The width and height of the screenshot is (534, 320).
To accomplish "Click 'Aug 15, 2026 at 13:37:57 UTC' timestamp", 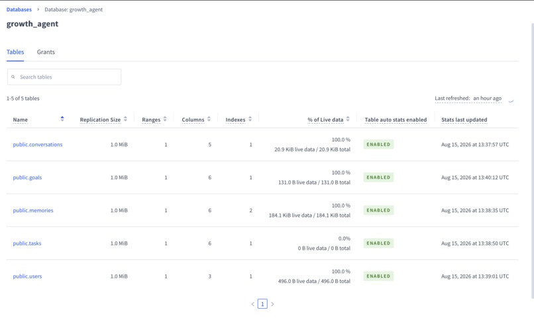I will (x=475, y=144).
